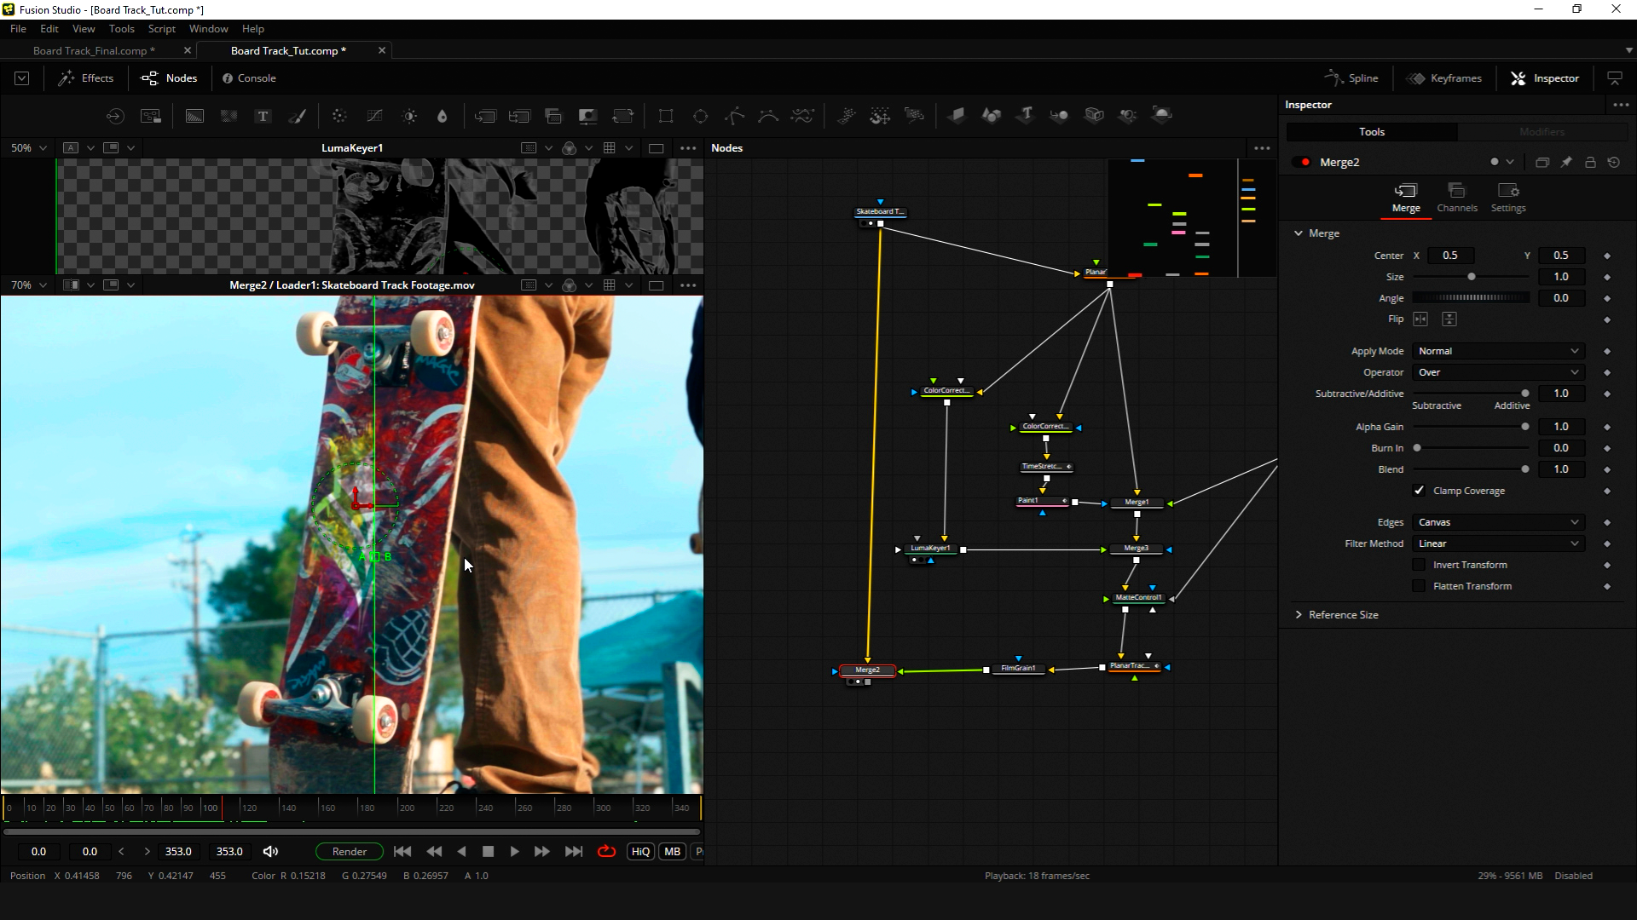1637x920 pixels.
Task: Expand the Apply Mode dropdown
Action: [1495, 350]
